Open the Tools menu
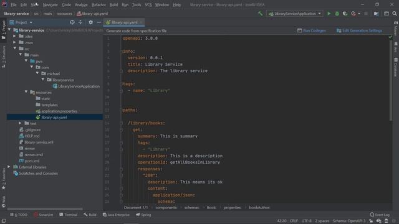 click(137, 4)
